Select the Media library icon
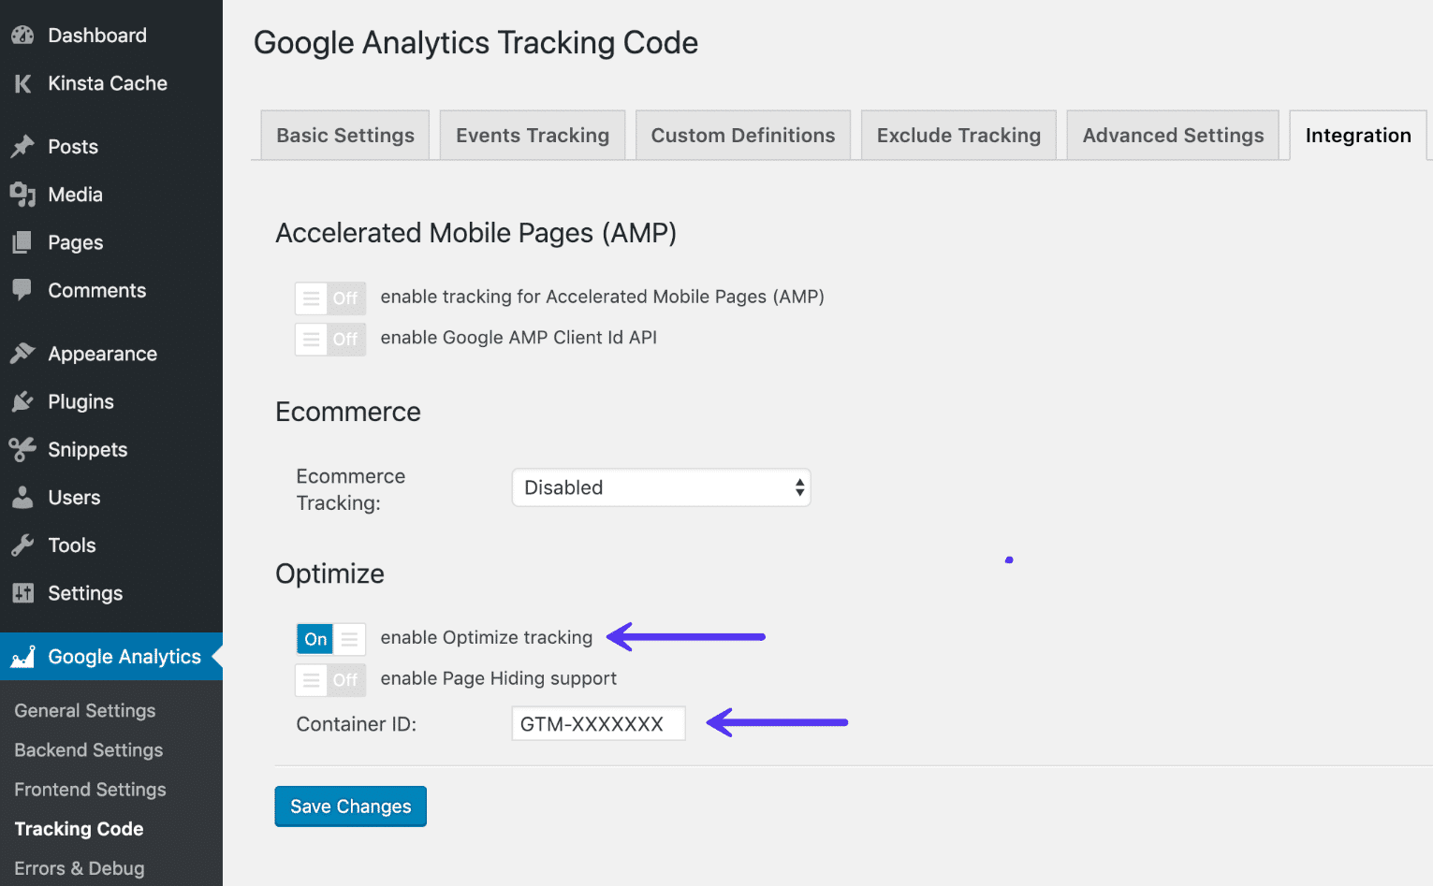This screenshot has width=1433, height=886. pyautogui.click(x=23, y=195)
